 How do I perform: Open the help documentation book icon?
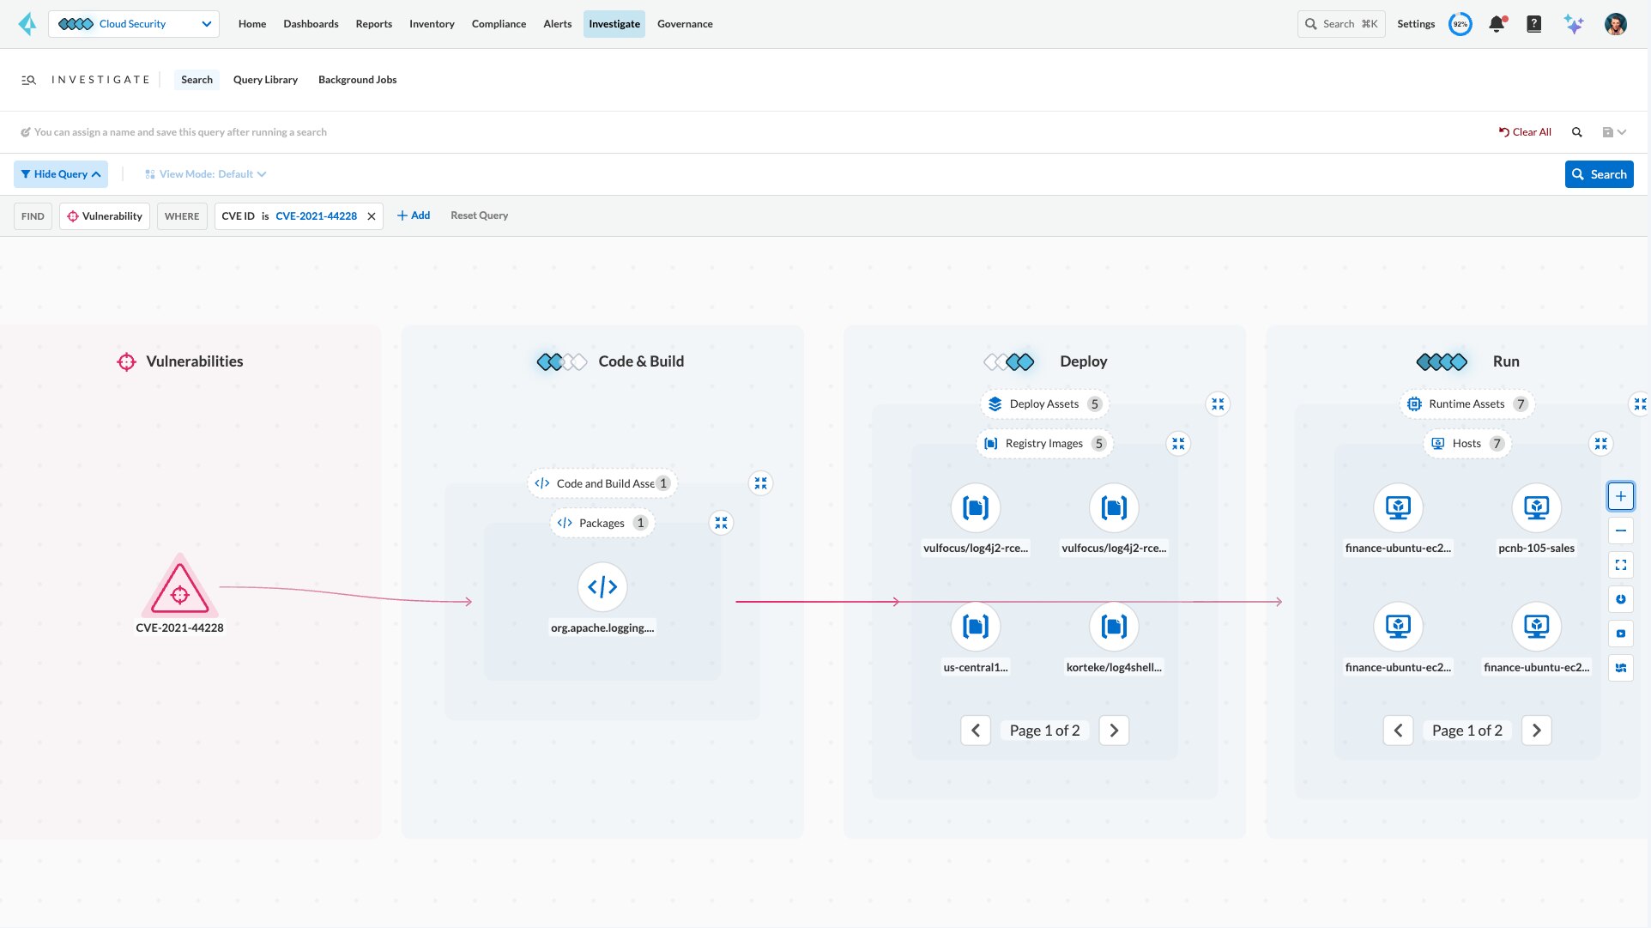coord(1534,24)
